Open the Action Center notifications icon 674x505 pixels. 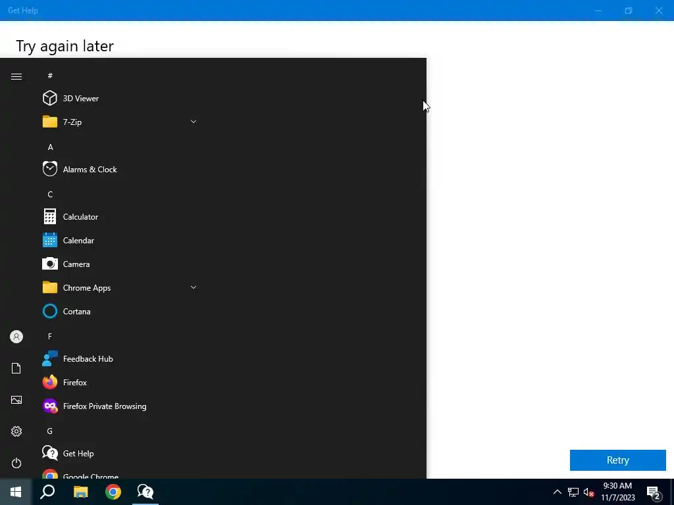pos(654,492)
